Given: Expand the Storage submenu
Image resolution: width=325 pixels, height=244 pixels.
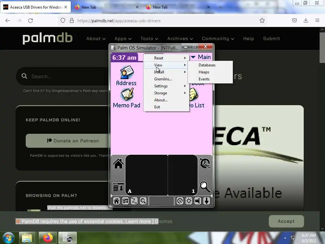Looking at the screenshot, I should pyautogui.click(x=166, y=93).
